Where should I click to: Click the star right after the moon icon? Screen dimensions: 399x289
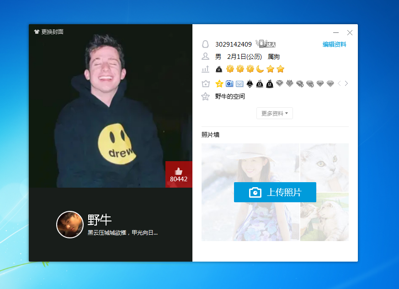pos(270,69)
